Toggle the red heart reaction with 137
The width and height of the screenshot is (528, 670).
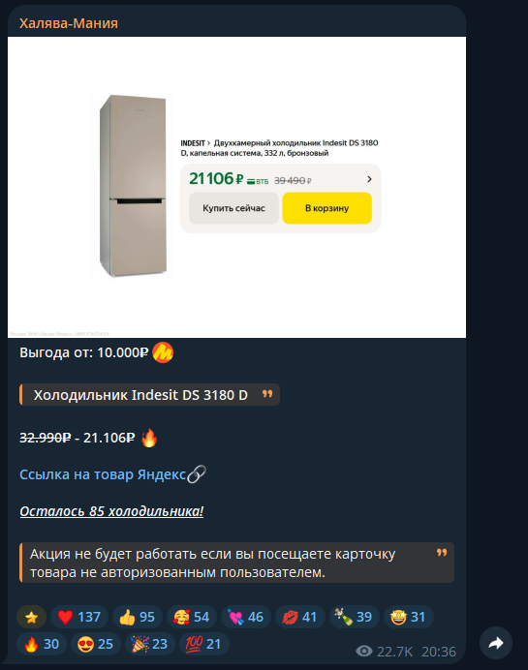(79, 617)
